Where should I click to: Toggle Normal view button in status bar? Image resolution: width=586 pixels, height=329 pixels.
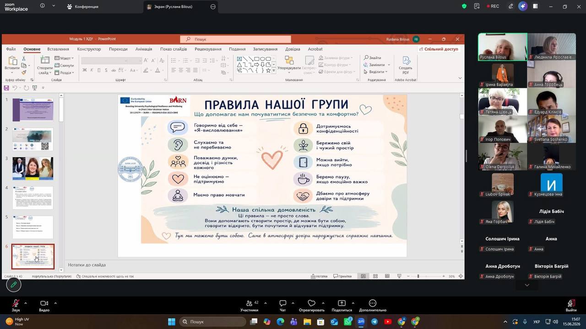(363, 276)
